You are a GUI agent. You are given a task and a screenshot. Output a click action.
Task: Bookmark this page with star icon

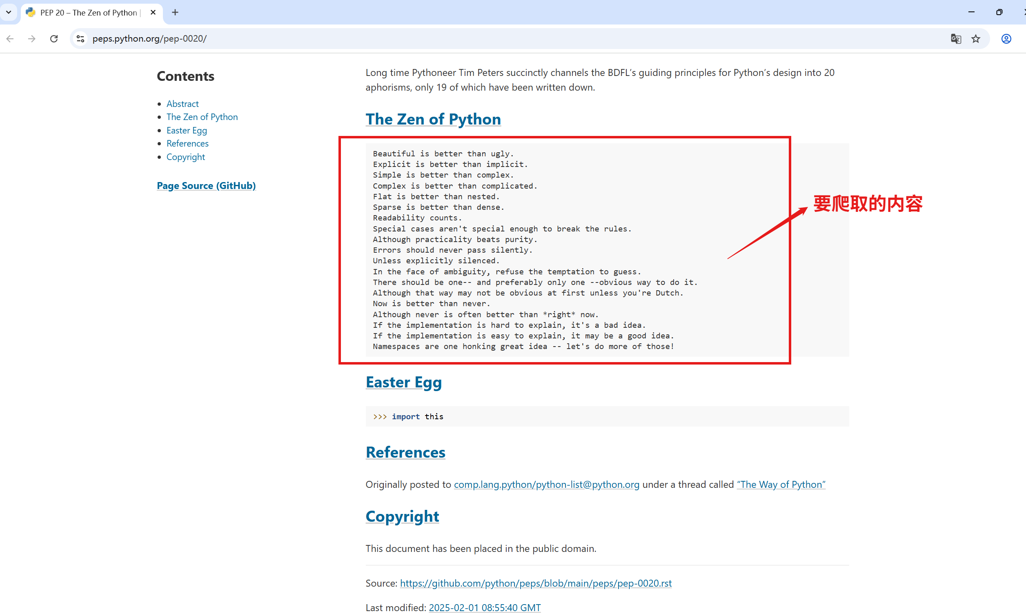click(x=976, y=39)
